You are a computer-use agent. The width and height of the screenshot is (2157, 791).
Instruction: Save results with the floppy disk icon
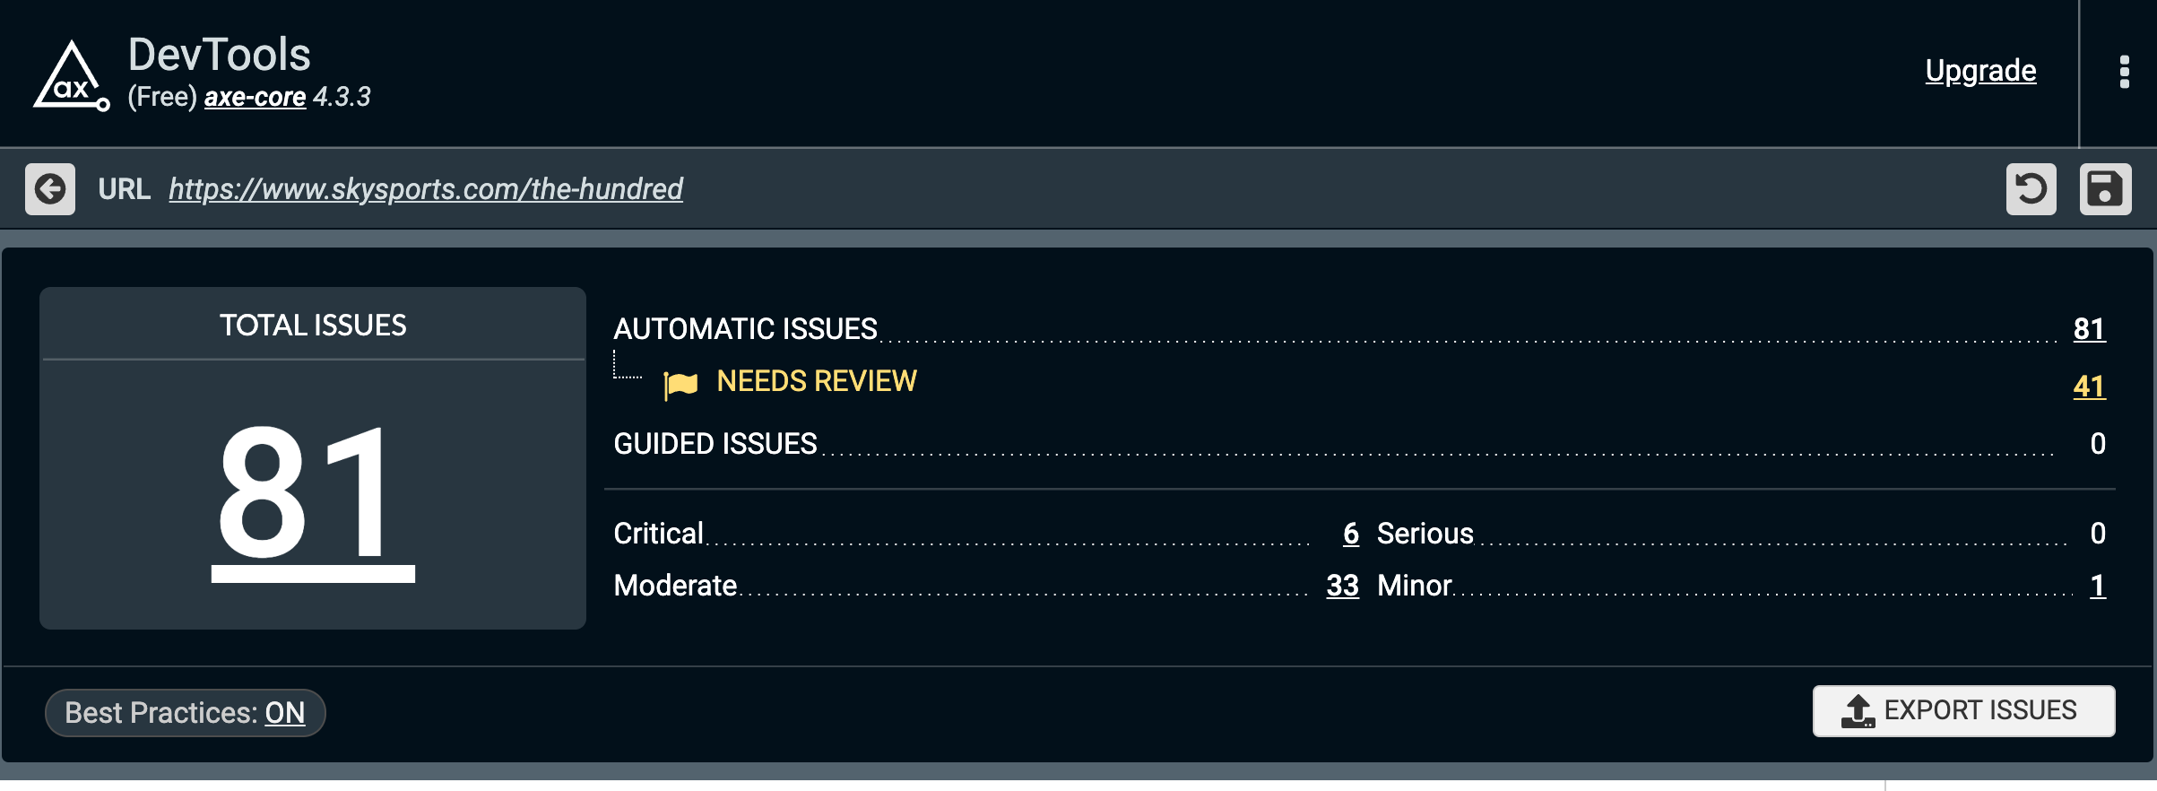pos(2105,189)
